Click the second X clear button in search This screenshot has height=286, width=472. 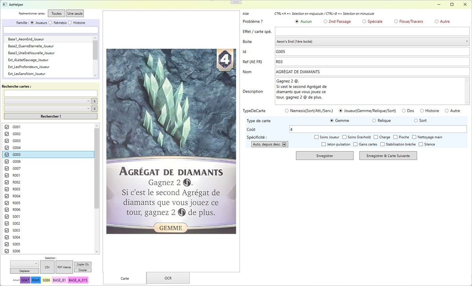coord(94,109)
